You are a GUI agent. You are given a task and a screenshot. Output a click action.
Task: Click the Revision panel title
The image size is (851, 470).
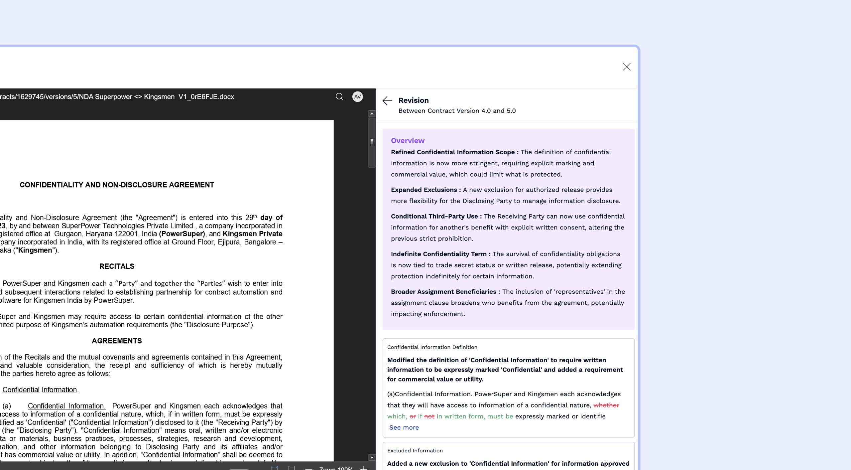pyautogui.click(x=414, y=100)
